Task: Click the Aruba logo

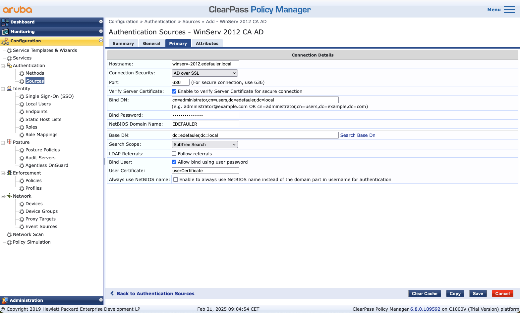Action: 18,10
